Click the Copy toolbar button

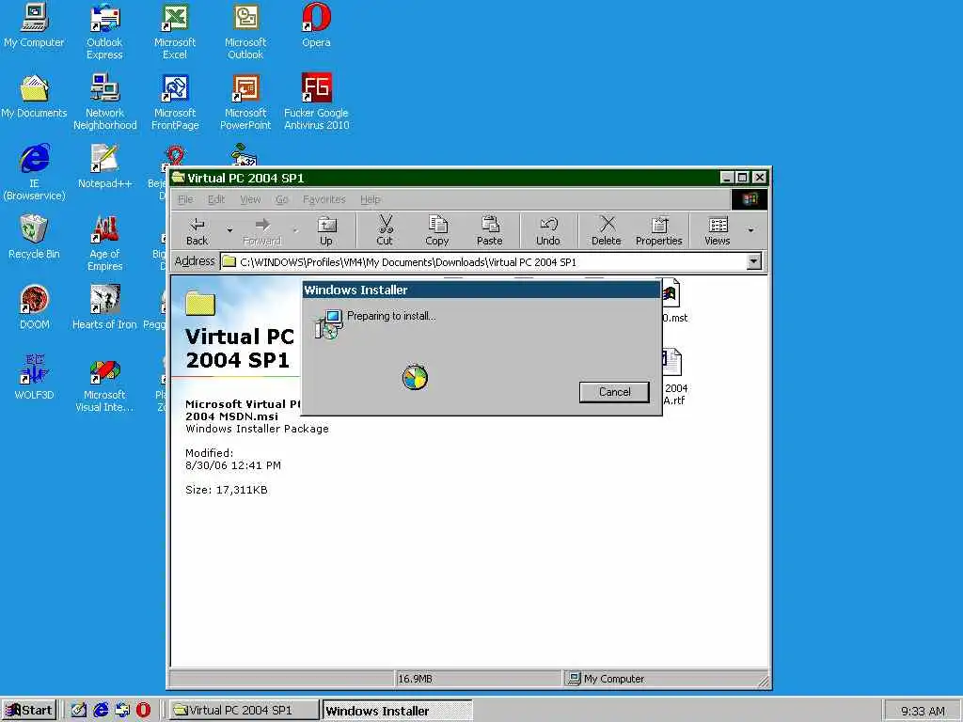(437, 231)
